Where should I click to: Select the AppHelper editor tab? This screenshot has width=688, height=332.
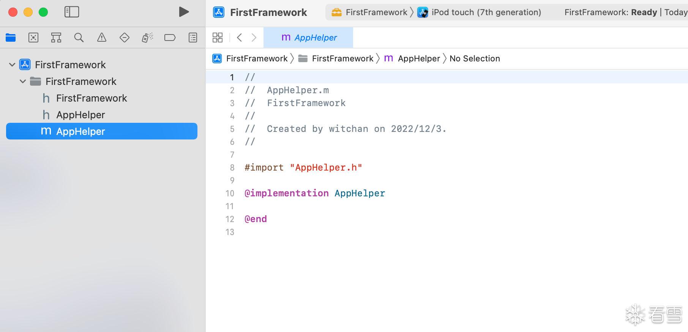tap(309, 38)
